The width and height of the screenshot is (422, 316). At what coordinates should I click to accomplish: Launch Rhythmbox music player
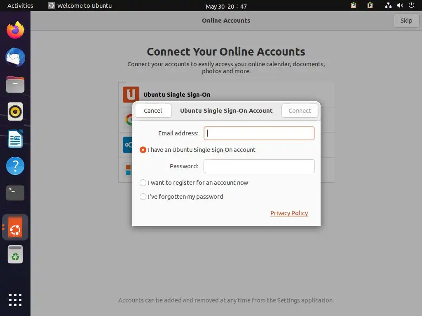point(15,112)
